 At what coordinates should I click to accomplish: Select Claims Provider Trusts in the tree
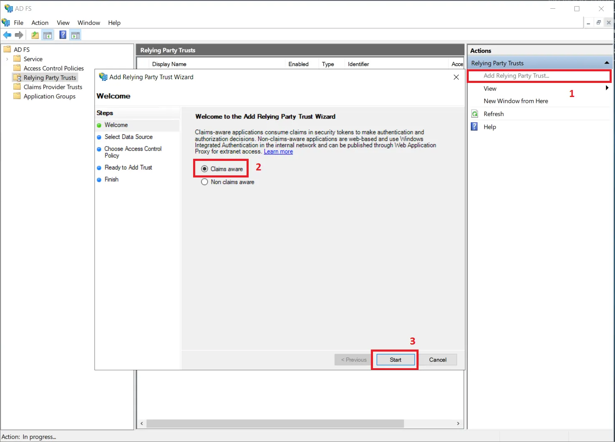point(53,87)
